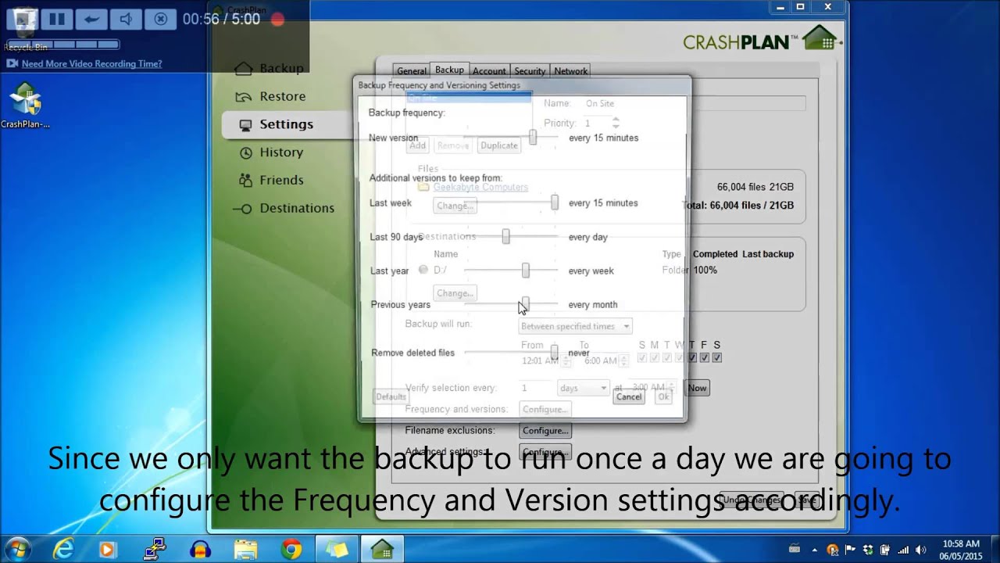Click the Defaults button in the dialog
The width and height of the screenshot is (1000, 563).
tap(391, 396)
